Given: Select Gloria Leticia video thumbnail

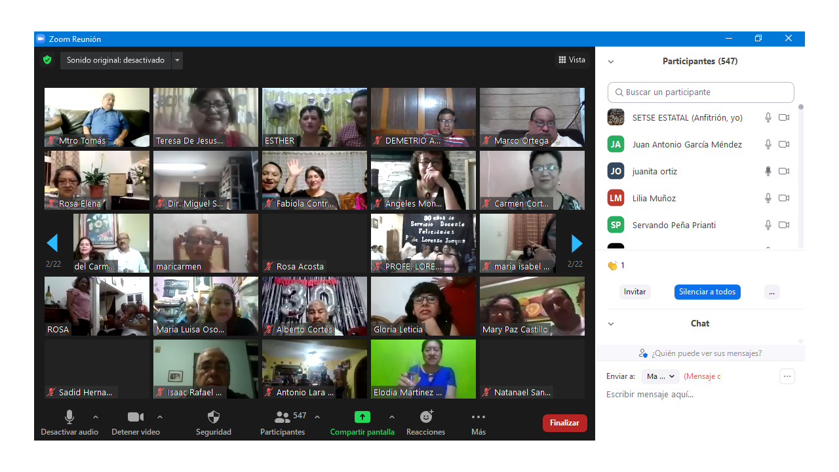Looking at the screenshot, I should click(423, 306).
